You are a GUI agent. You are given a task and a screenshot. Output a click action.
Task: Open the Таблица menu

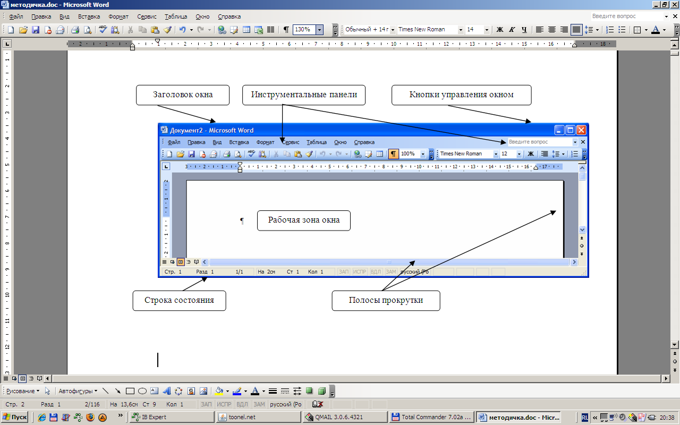176,16
